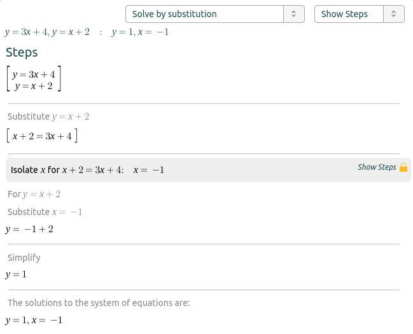Click the "Steps" heading

[22, 52]
